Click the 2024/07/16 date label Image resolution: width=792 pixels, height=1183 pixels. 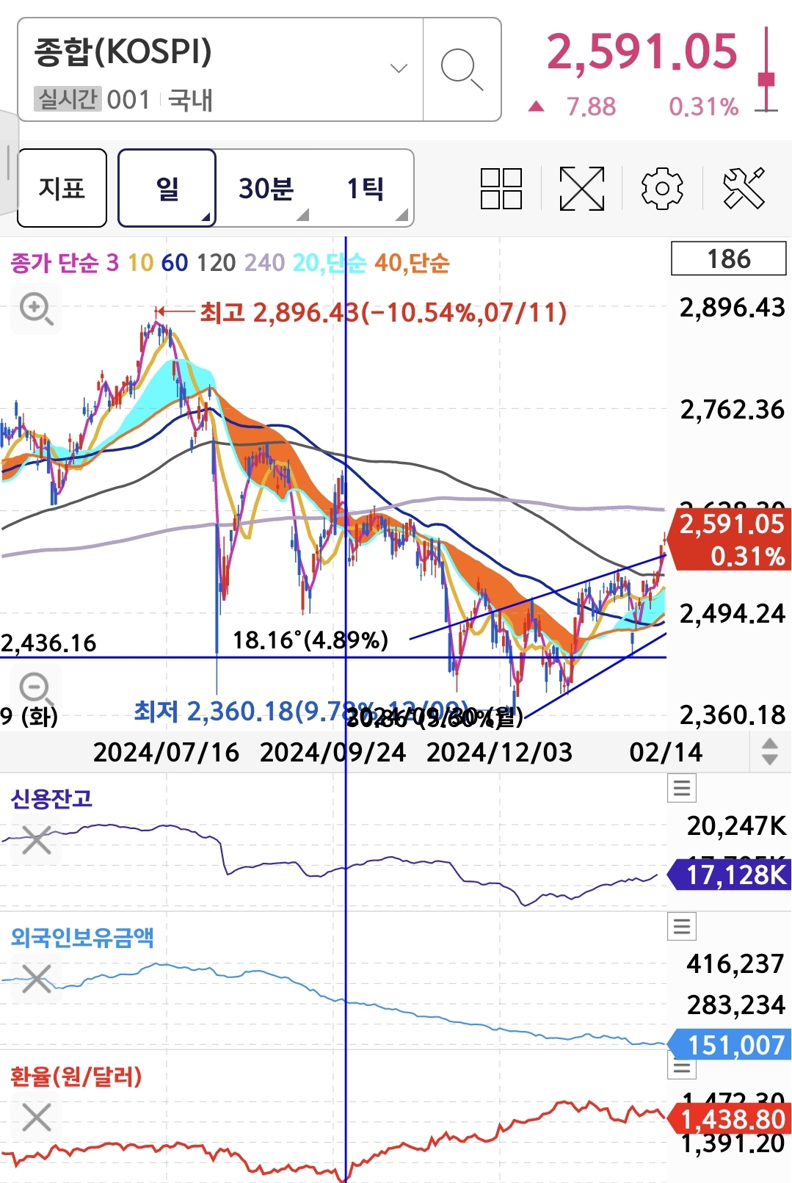tap(166, 752)
